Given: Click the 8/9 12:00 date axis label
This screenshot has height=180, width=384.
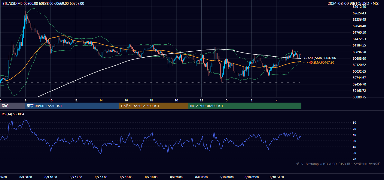Looking at the screenshot, I should tap(76, 177).
